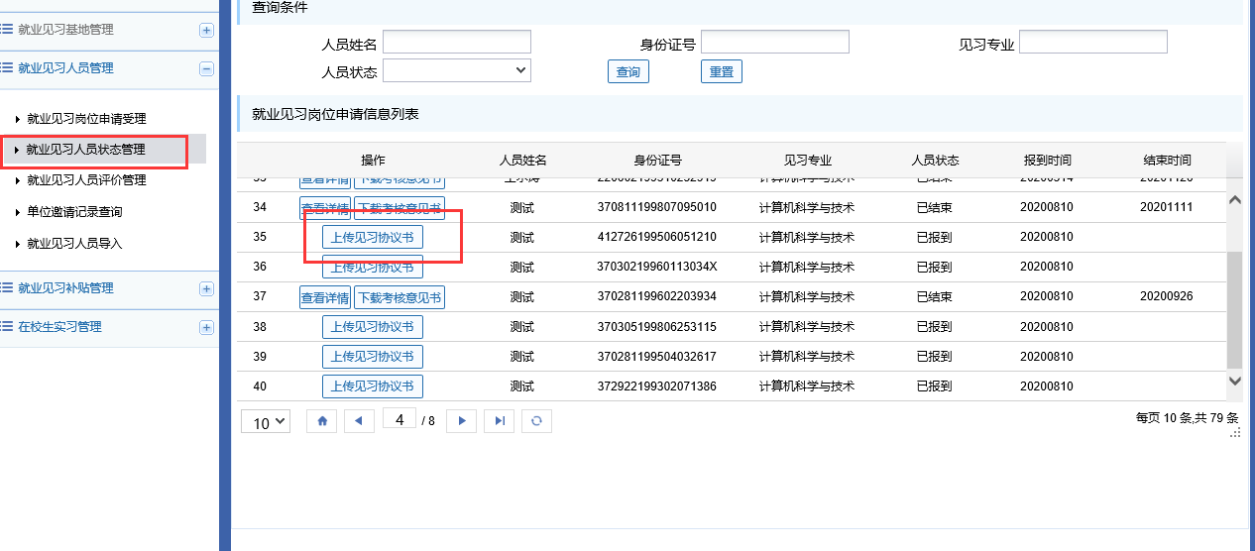Click the page number input box
The height and width of the screenshot is (551, 1255).
click(x=399, y=420)
